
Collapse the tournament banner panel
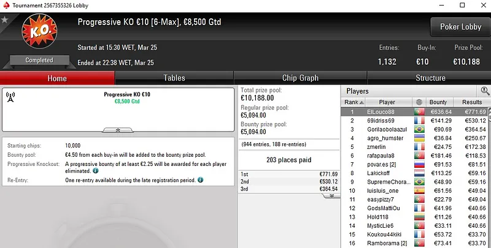(x=118, y=130)
